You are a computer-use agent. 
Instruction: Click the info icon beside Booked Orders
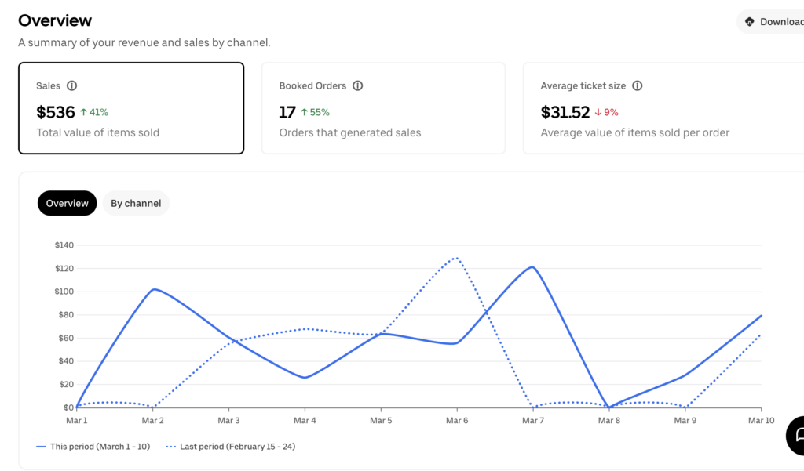[358, 86]
